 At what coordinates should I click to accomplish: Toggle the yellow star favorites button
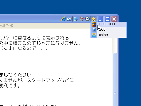[x=93, y=19]
